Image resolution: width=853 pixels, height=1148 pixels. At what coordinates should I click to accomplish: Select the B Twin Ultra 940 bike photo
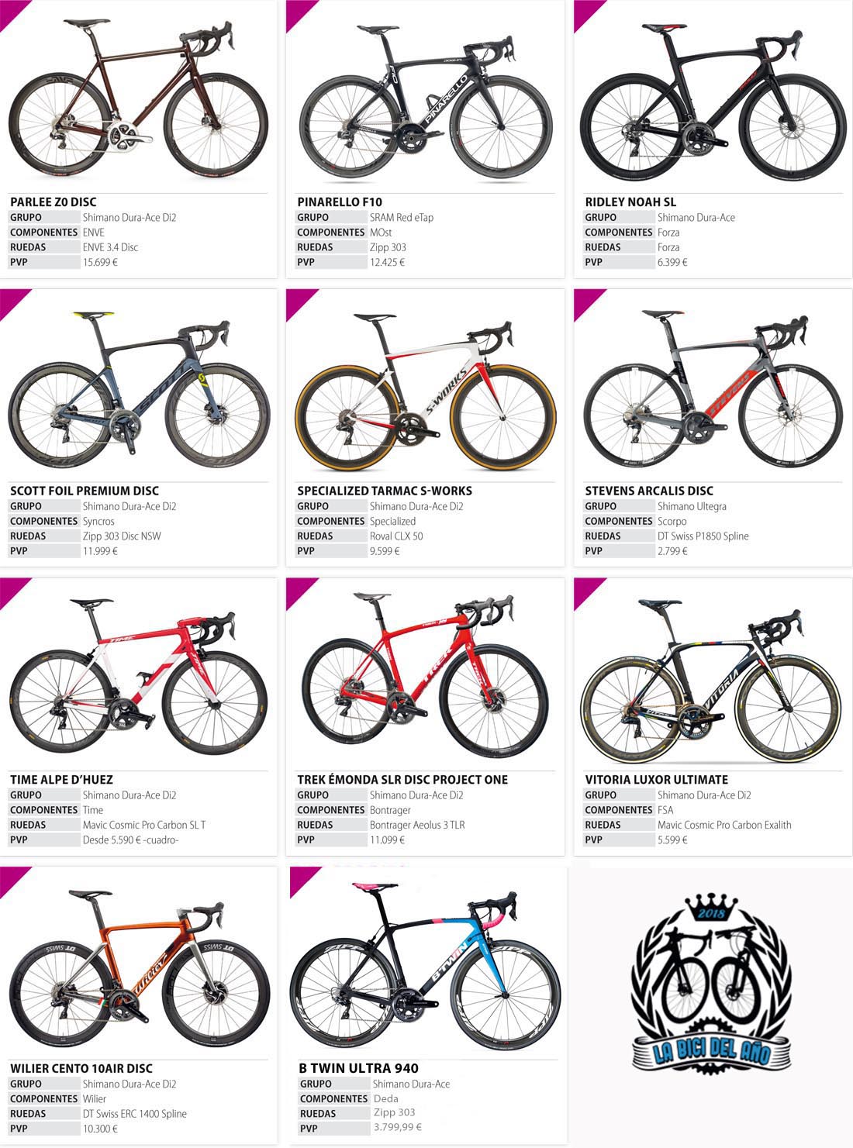click(x=425, y=969)
